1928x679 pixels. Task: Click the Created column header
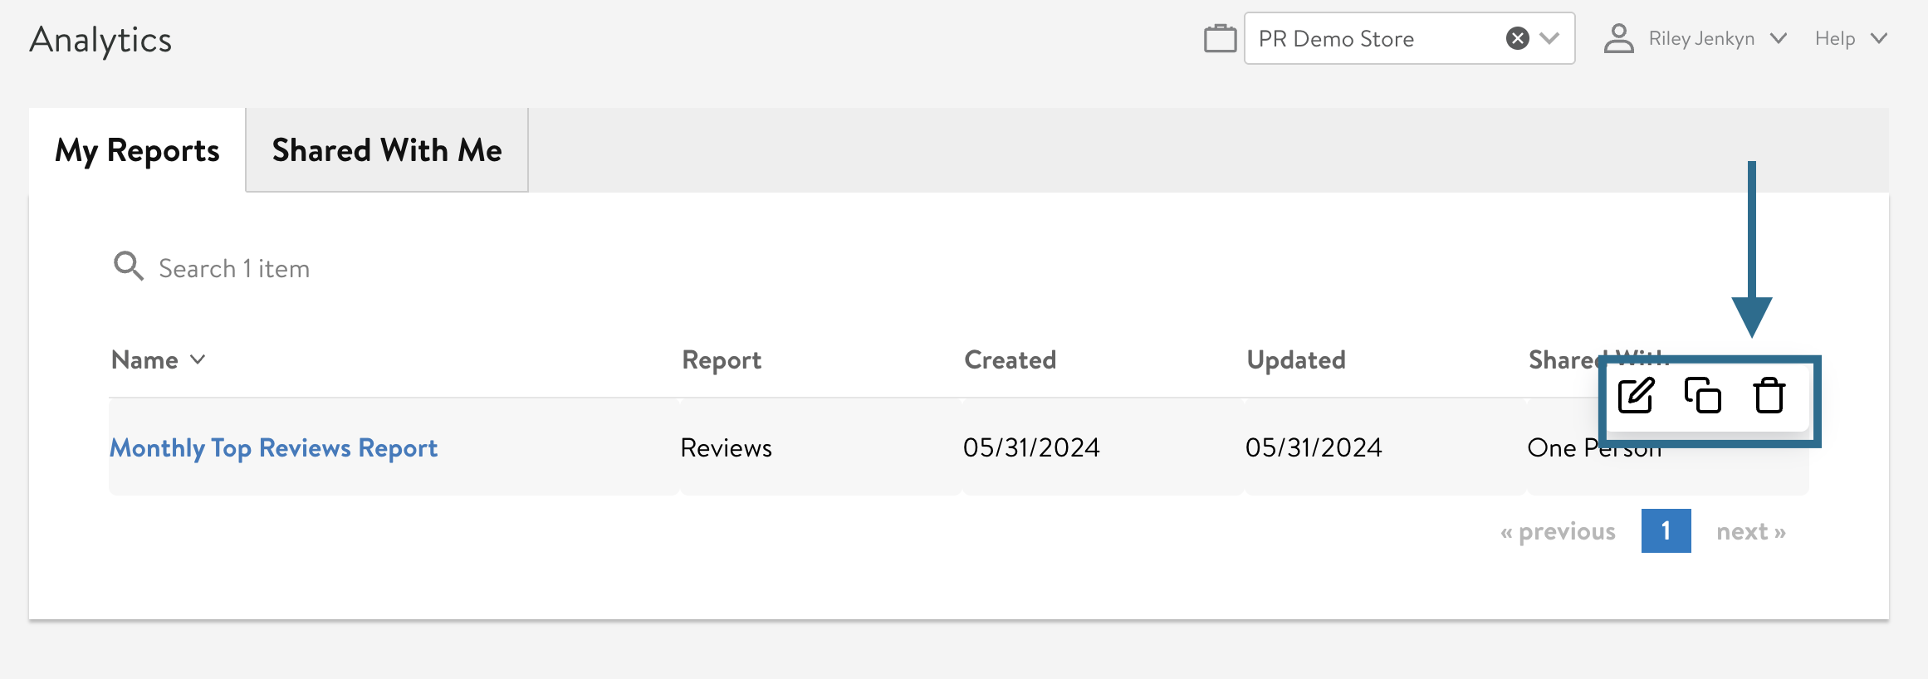coord(1010,360)
